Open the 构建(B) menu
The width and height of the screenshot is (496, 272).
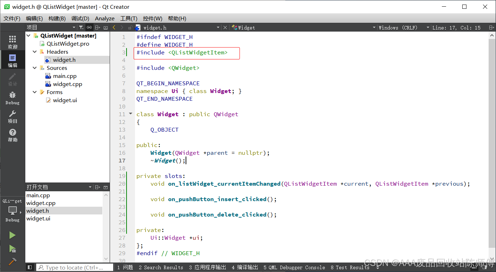57,18
